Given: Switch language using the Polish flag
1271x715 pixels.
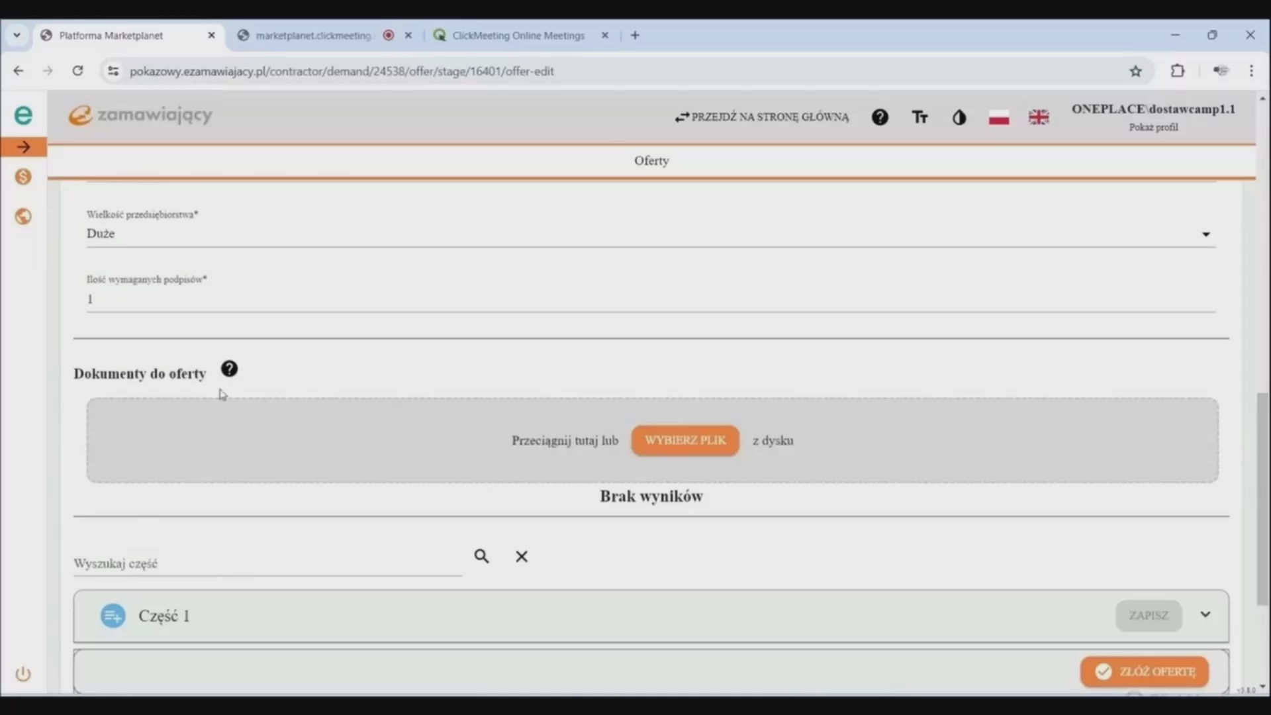Looking at the screenshot, I should pyautogui.click(x=998, y=118).
